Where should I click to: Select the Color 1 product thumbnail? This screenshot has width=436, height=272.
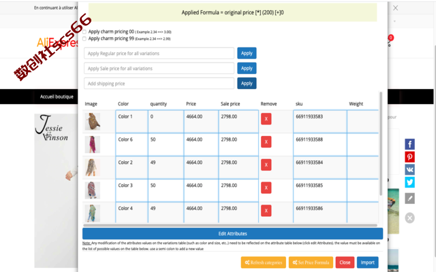tap(93, 122)
